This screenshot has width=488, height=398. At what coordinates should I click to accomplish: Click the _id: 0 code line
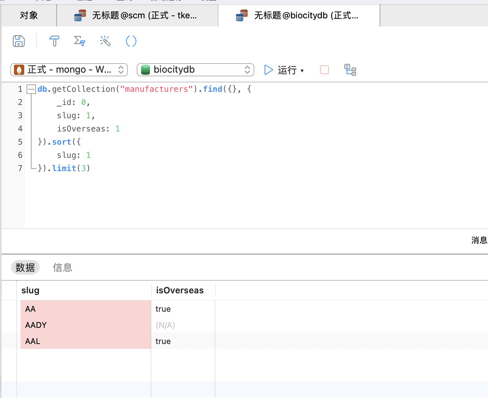click(x=73, y=102)
